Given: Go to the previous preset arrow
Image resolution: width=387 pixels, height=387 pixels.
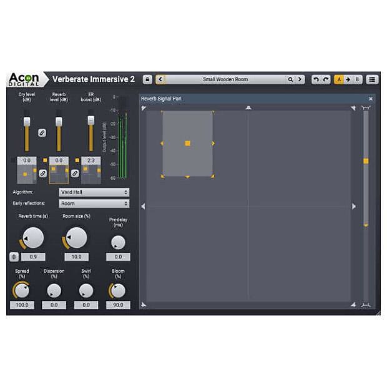Looking at the screenshot, I should (160, 79).
